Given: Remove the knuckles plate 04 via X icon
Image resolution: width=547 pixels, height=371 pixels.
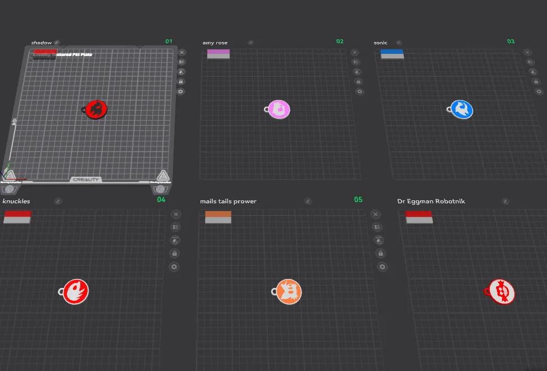Looking at the screenshot, I should [x=176, y=214].
